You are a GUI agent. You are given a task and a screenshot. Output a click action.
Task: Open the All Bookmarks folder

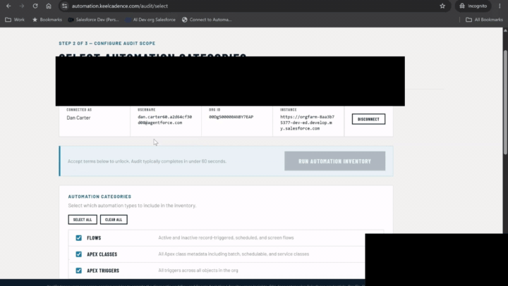[x=484, y=20]
